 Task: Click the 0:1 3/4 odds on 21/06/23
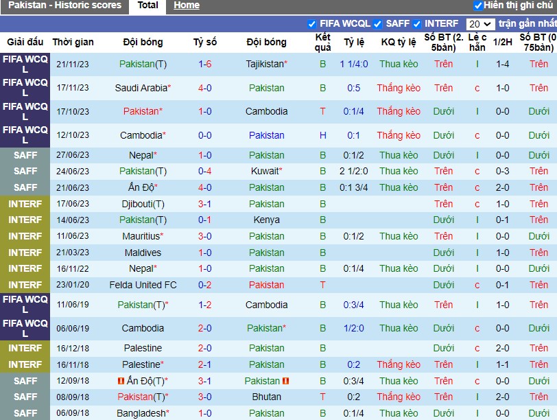(x=354, y=187)
